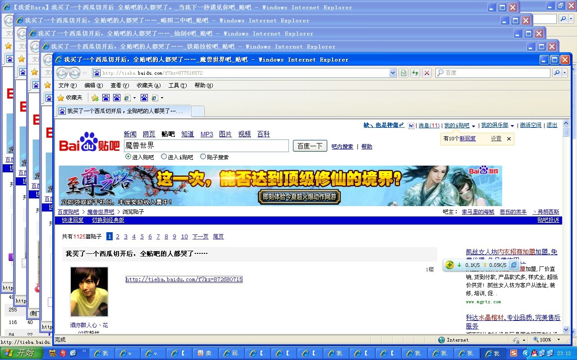The image size is (577, 360).
Task: Click the red Stop loading button
Action: click(427, 73)
